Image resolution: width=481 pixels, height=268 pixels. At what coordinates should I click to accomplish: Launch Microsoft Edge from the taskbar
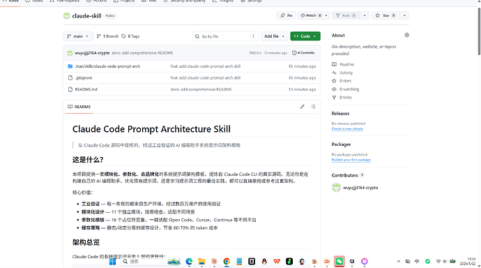click(x=189, y=261)
